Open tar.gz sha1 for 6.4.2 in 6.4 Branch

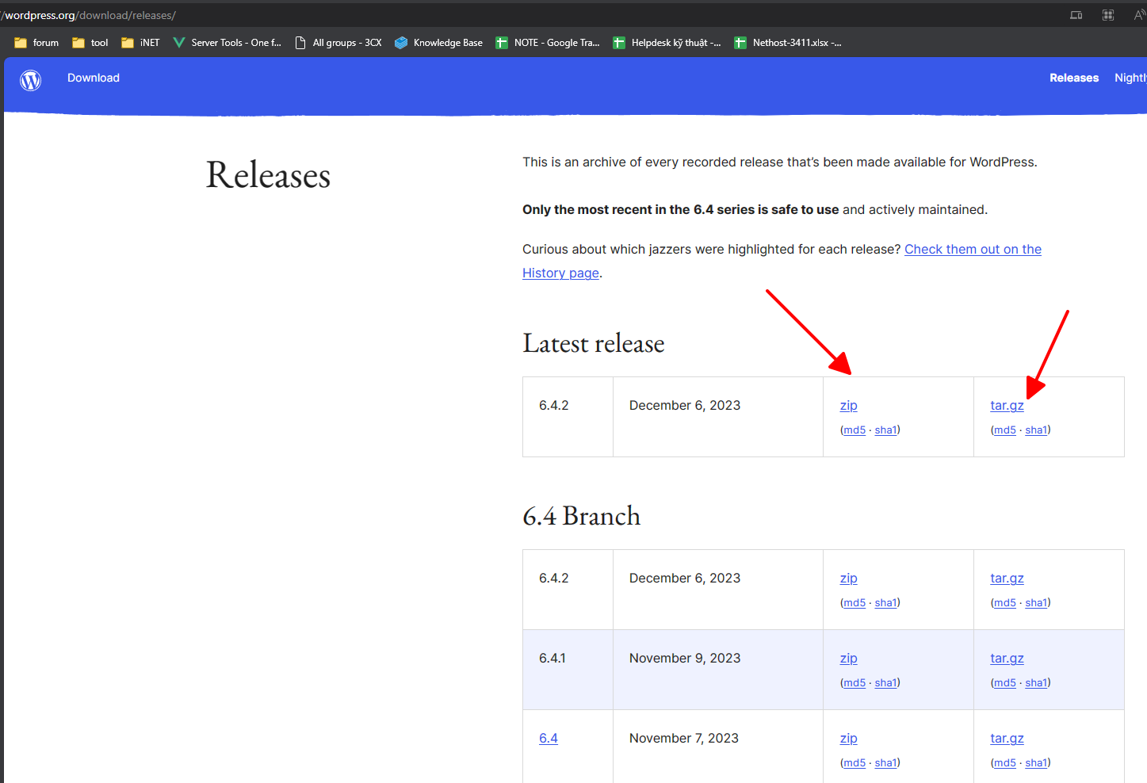(x=1036, y=603)
